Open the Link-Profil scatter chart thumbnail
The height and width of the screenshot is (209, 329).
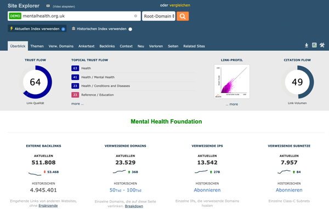pos(232,82)
